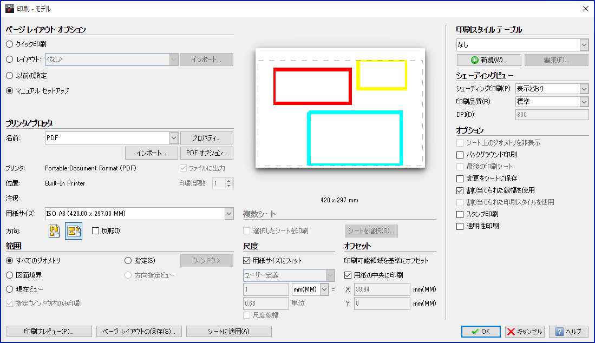The width and height of the screenshot is (595, 343).
Task: Open the 印刷スタイルテーブル dropdown
Action: pyautogui.click(x=584, y=45)
